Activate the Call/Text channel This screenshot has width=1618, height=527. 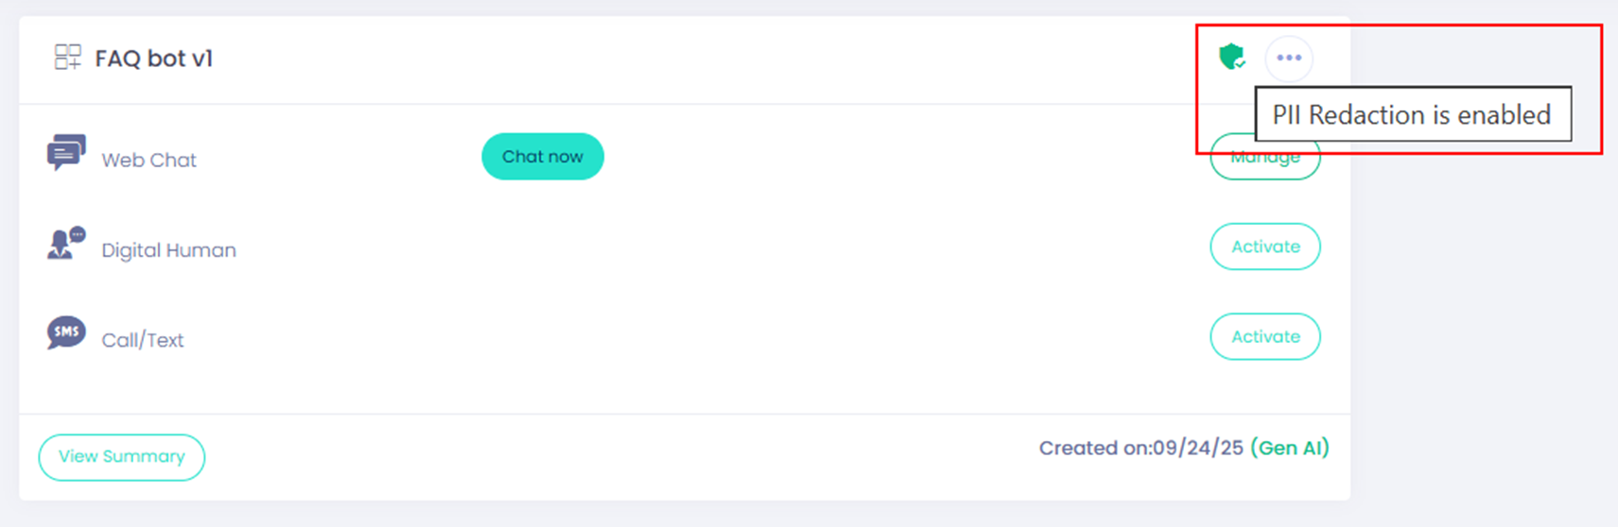point(1264,337)
